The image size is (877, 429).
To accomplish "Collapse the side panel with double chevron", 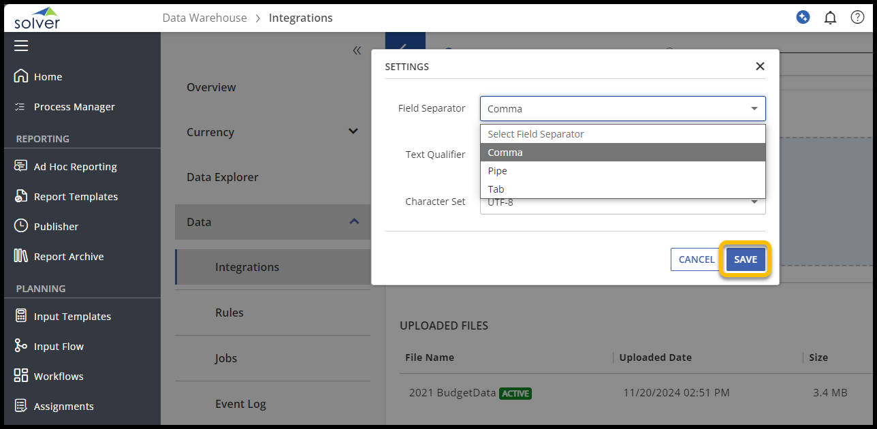I will (x=357, y=50).
